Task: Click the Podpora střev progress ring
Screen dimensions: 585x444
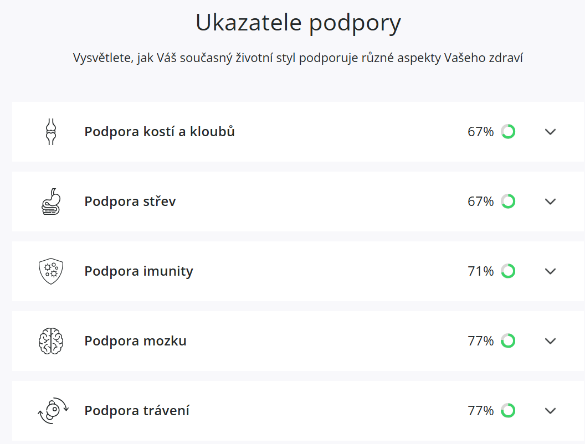Action: pos(508,202)
